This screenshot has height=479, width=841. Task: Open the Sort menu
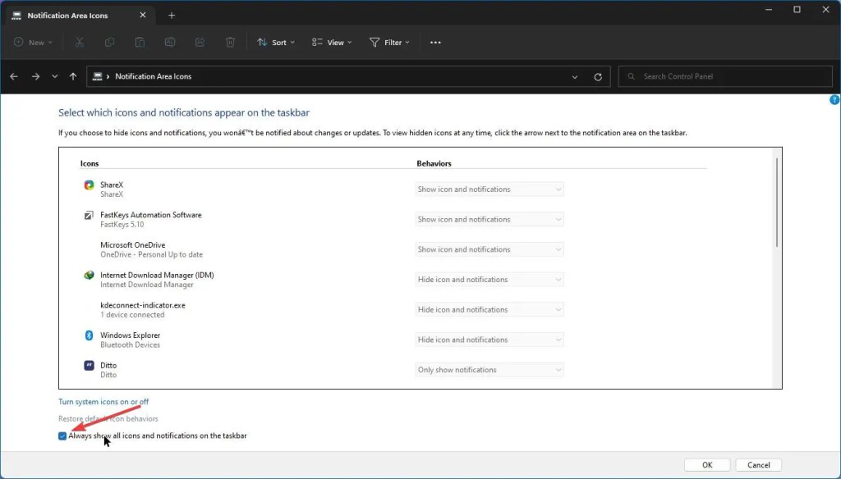276,42
